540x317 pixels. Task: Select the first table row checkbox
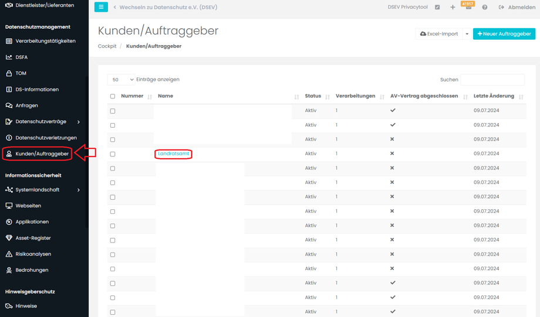click(113, 111)
